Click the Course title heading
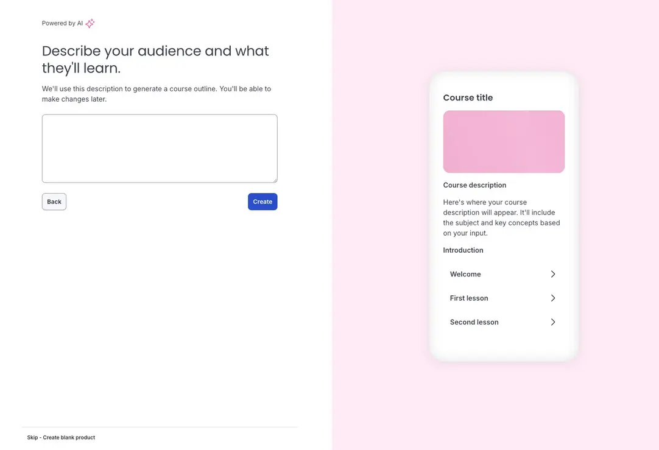659x450 pixels. point(468,97)
